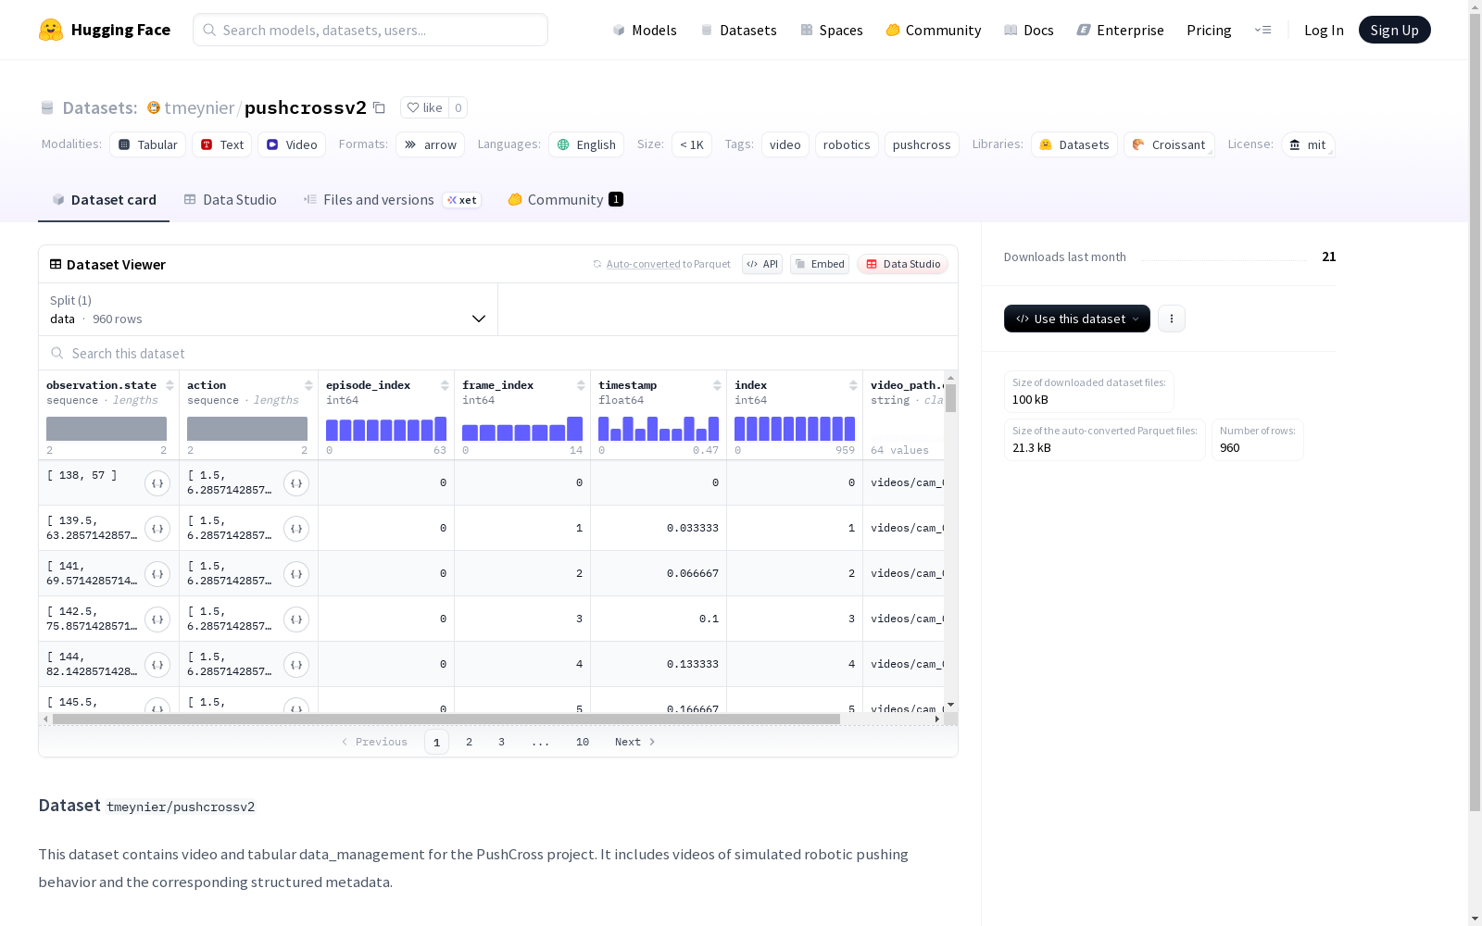Expand JSON for action cell in frame 4 row
The width and height of the screenshot is (1482, 926).
296,665
